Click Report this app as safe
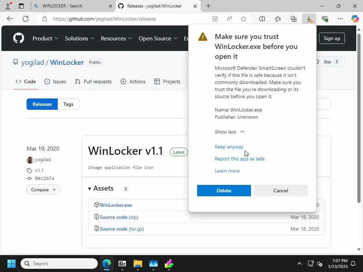 [239, 159]
